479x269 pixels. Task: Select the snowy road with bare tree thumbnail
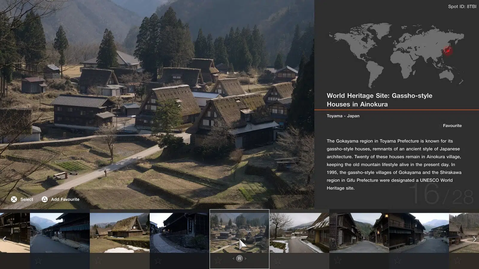(x=299, y=233)
